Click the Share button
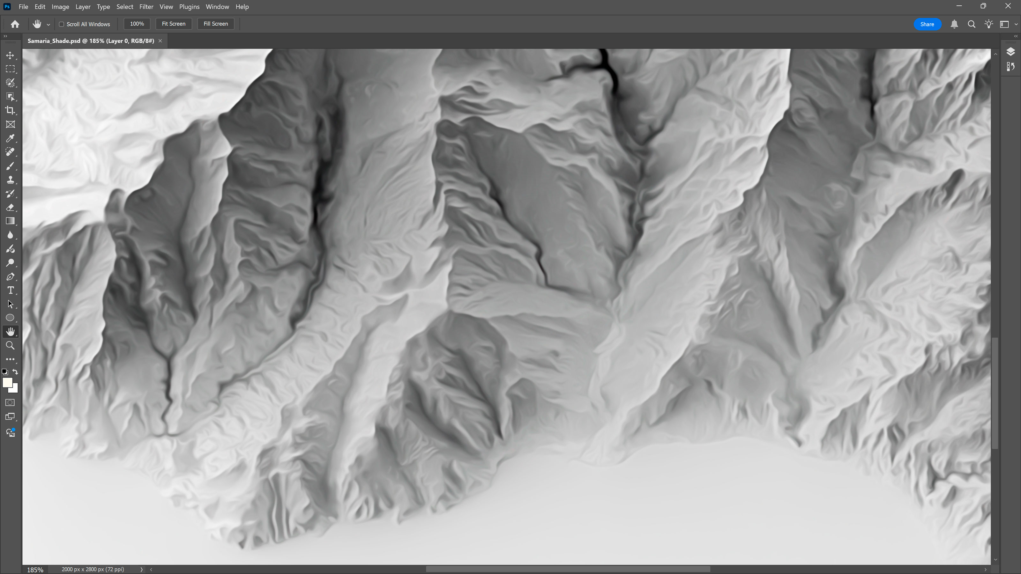This screenshot has width=1021, height=574. pyautogui.click(x=927, y=24)
